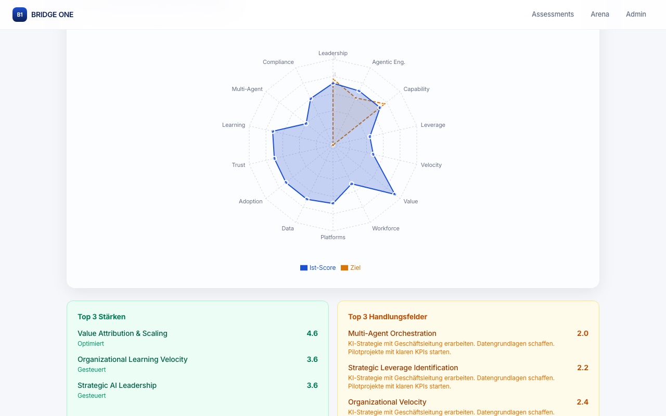
Task: Click the Learning data point on radar
Action: click(x=272, y=132)
